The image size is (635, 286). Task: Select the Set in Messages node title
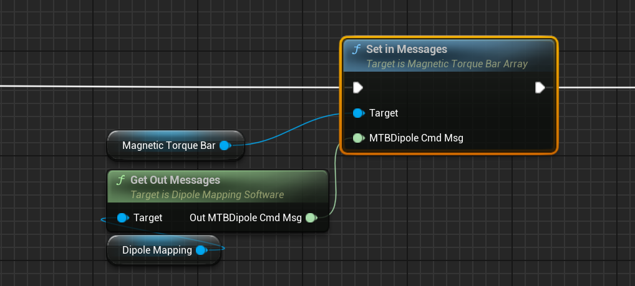click(406, 49)
